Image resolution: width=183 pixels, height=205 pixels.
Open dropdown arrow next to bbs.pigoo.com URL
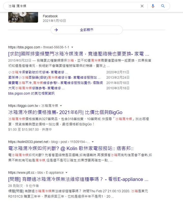click(x=72, y=47)
